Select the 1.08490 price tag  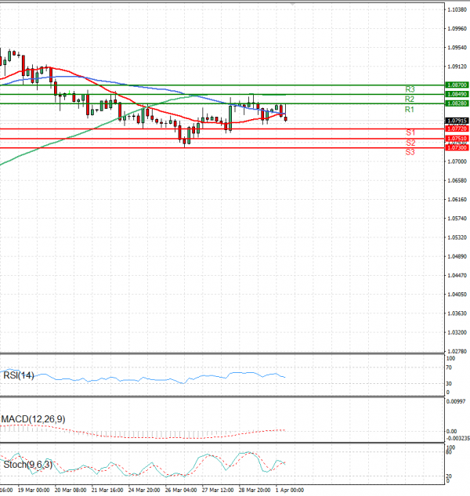(x=457, y=94)
